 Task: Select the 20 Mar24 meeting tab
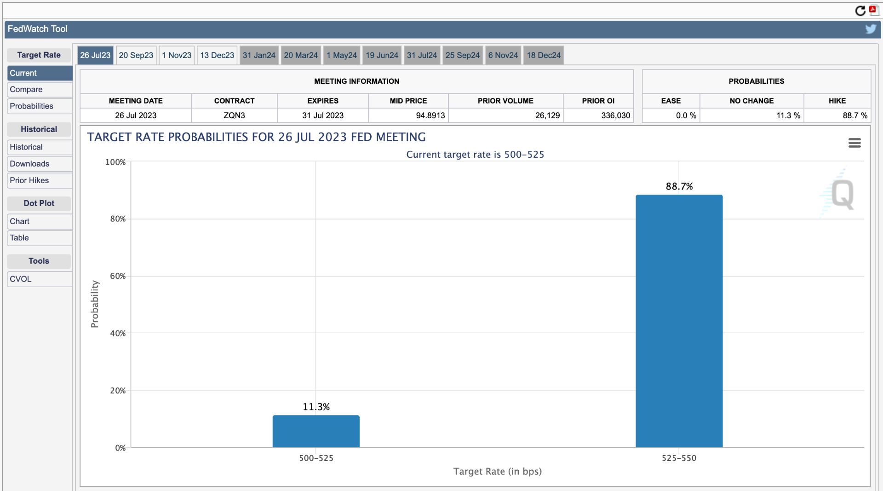coord(301,55)
